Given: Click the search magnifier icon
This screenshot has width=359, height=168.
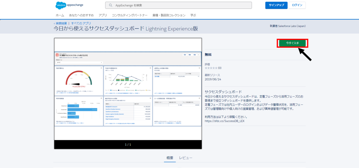Looking at the screenshot, I should pos(111,5).
